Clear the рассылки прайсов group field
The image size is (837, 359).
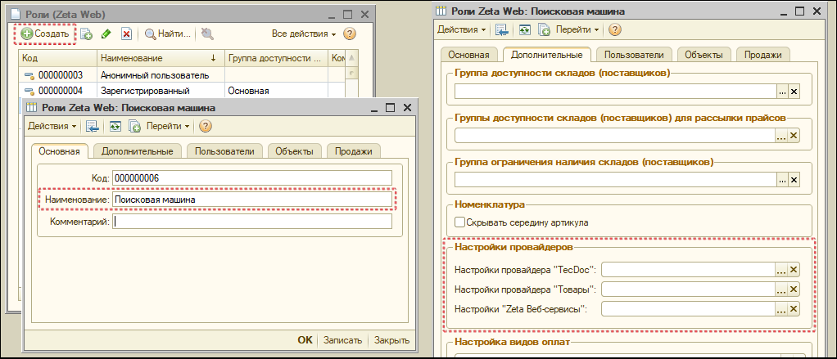point(794,136)
